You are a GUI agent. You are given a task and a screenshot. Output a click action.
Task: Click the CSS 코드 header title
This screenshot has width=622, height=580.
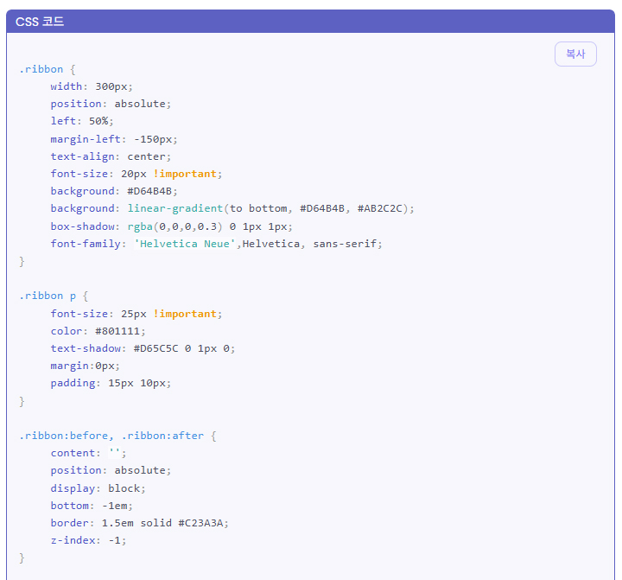pyautogui.click(x=40, y=22)
